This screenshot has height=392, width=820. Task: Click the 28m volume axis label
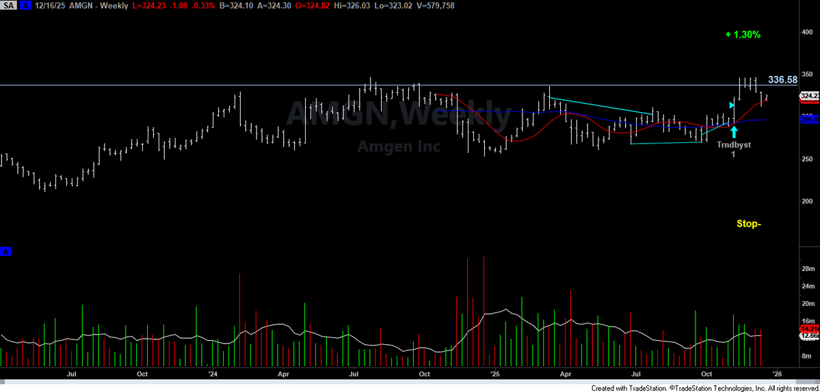point(808,268)
